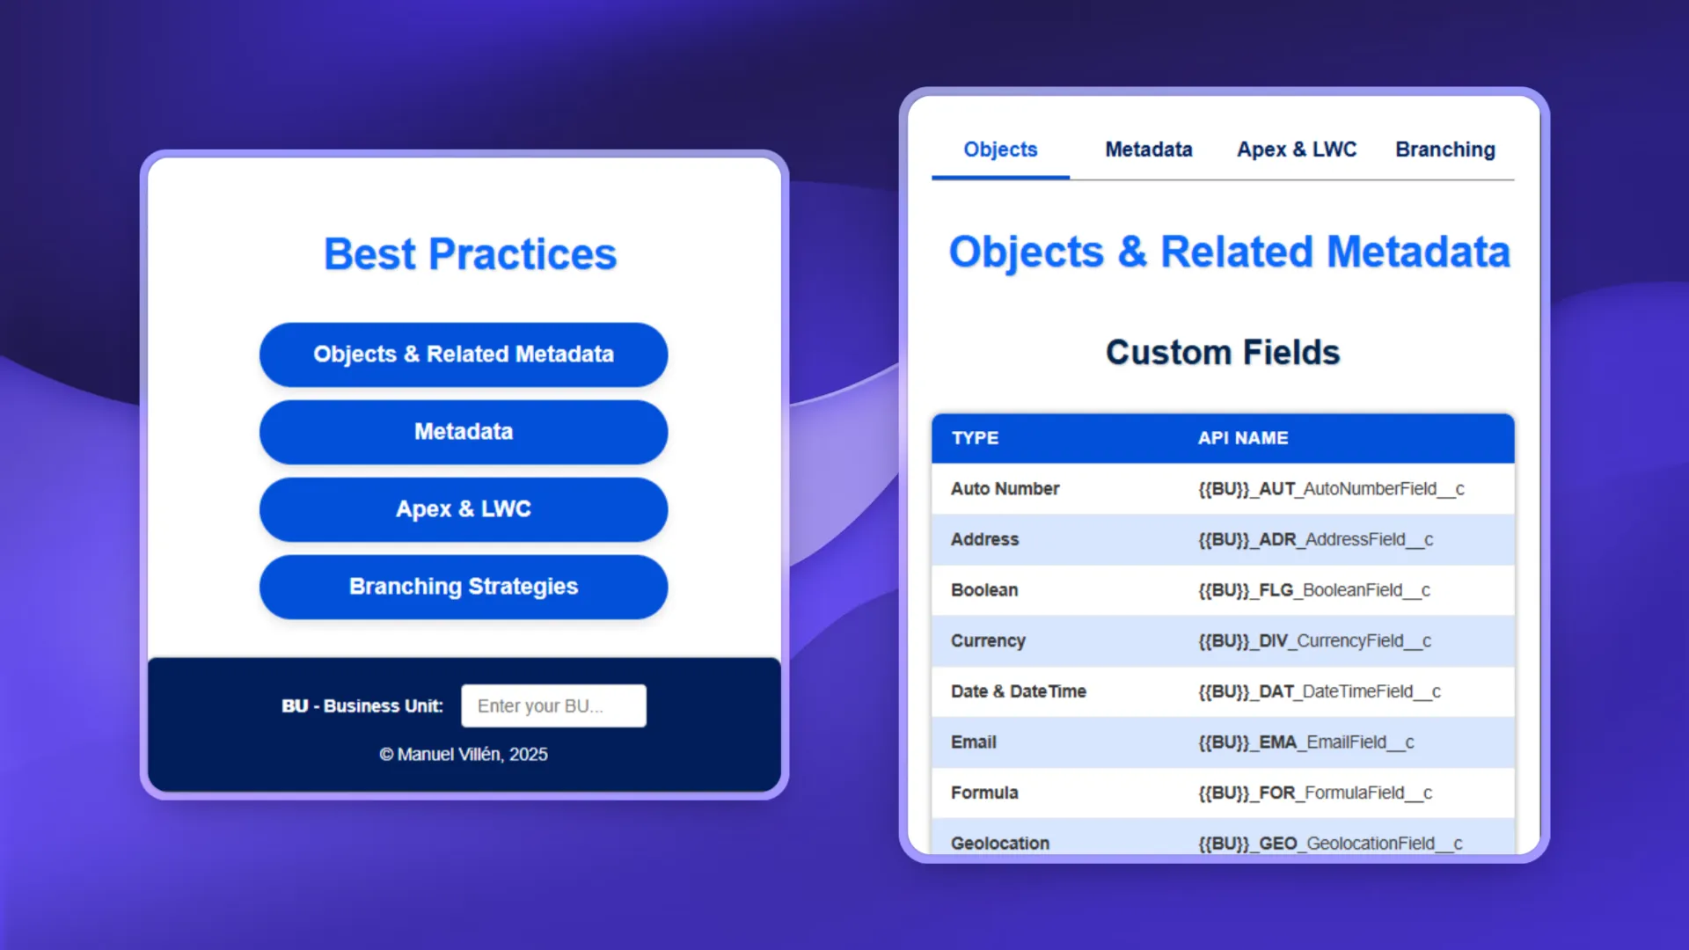Click the Best Practices heading

[x=470, y=254]
